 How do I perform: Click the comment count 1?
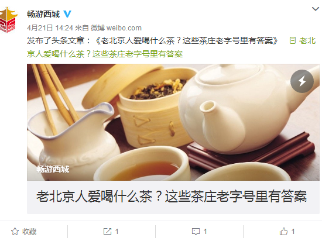click(205, 232)
